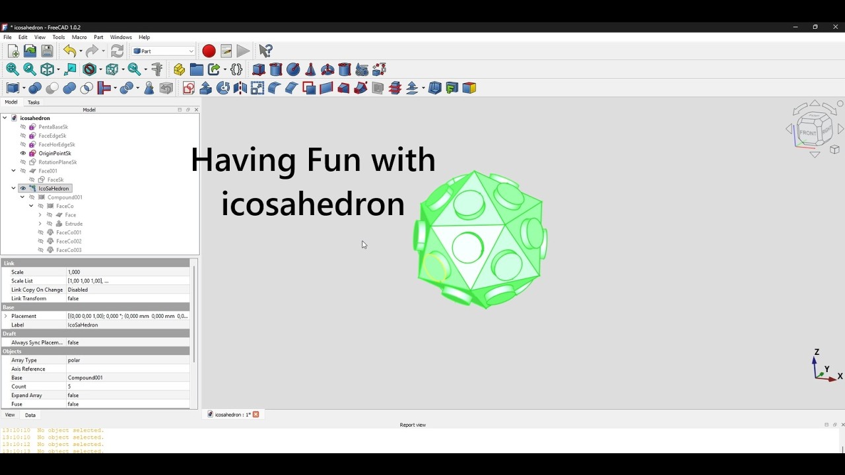The image size is (845, 475).
Task: Click the Label value IcoSaHedron field
Action: pyautogui.click(x=128, y=325)
